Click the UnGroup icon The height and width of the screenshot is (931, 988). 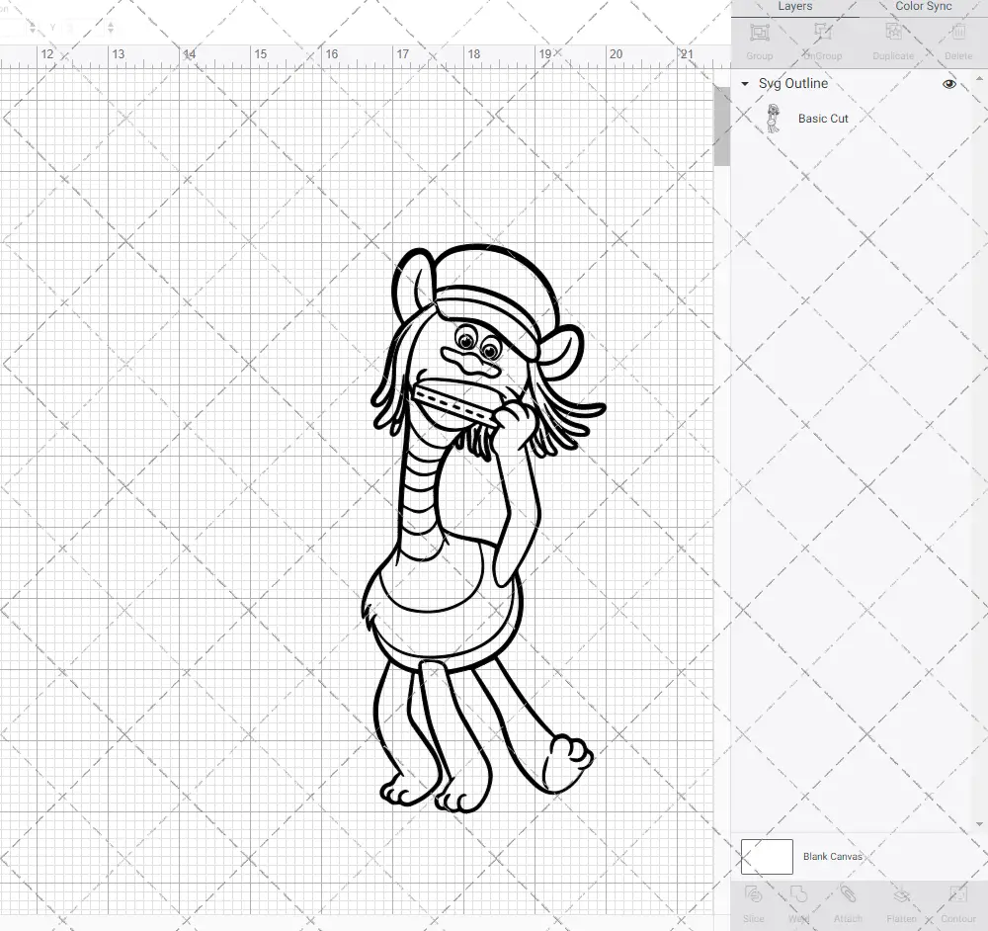tap(821, 40)
